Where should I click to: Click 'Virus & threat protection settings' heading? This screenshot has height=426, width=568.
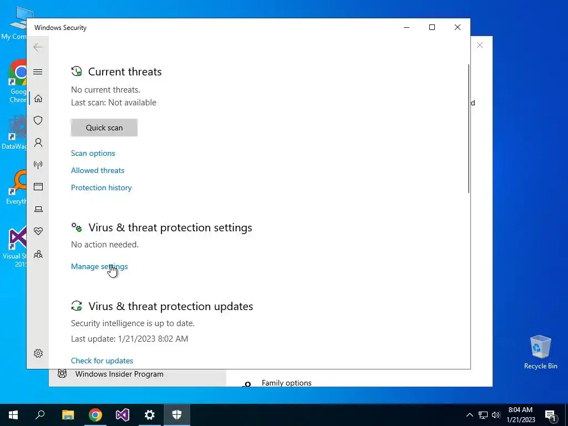tap(170, 227)
